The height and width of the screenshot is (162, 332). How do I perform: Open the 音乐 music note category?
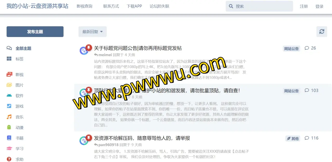point(9,117)
